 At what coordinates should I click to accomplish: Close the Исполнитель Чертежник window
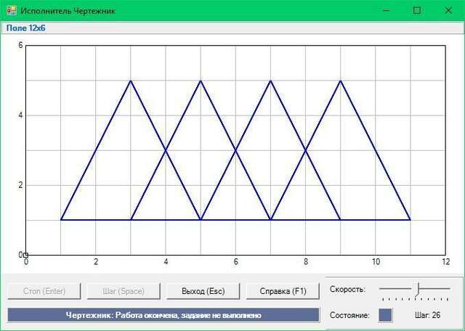point(448,11)
